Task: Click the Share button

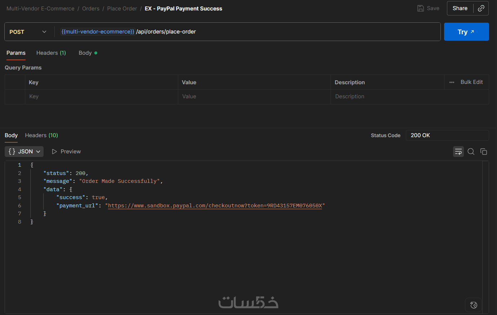Action: coord(460,8)
